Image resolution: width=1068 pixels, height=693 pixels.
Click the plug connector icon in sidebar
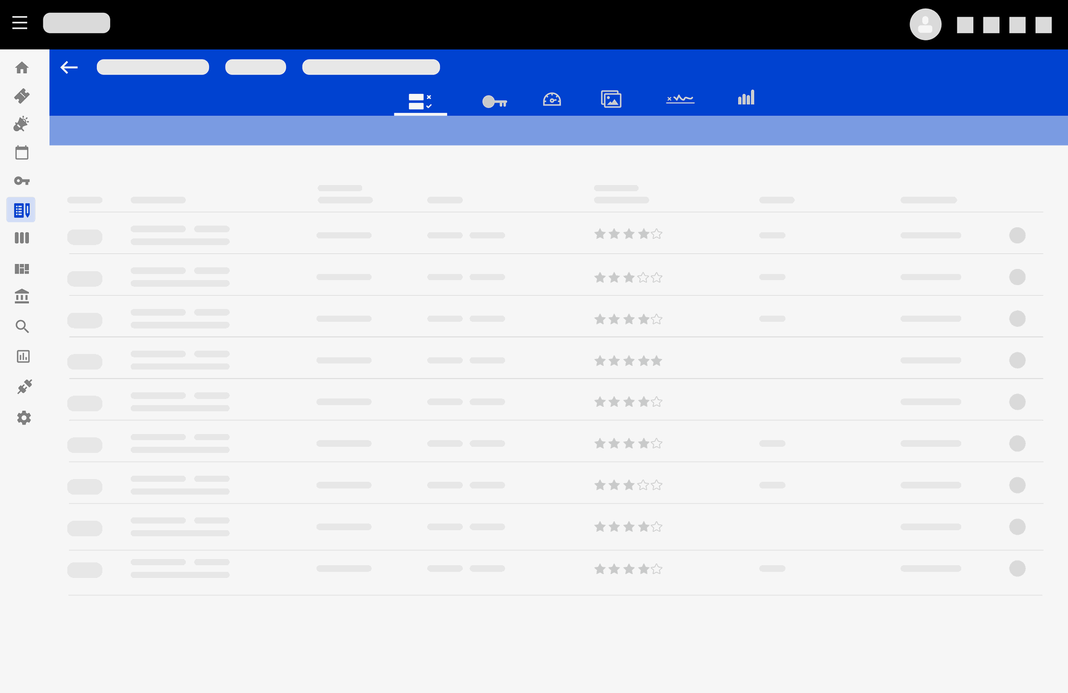coord(24,387)
